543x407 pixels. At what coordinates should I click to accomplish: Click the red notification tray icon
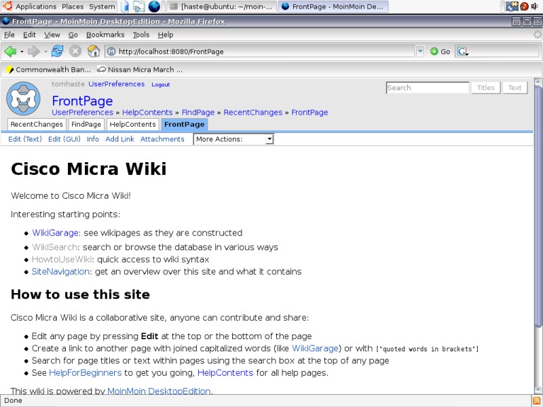524,6
